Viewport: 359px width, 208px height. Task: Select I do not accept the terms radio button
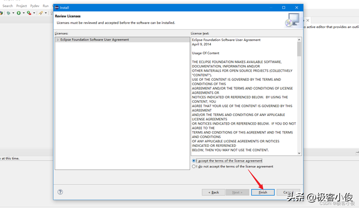point(194,167)
